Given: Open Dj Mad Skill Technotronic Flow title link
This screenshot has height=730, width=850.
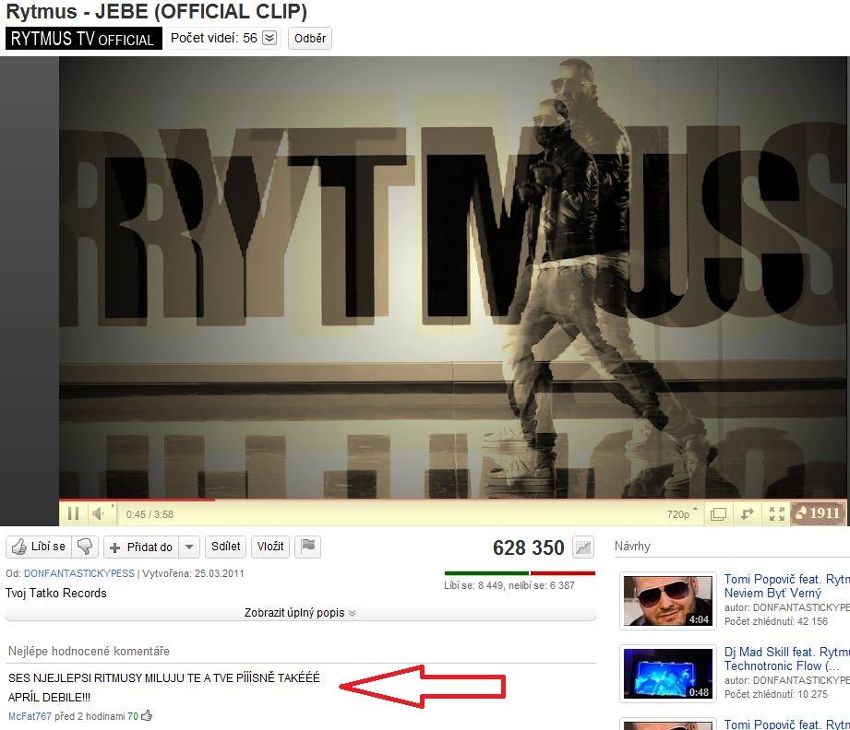Looking at the screenshot, I should [x=786, y=659].
